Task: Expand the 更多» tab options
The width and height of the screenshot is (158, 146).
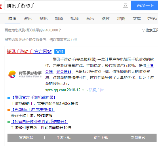Action: click(152, 18)
